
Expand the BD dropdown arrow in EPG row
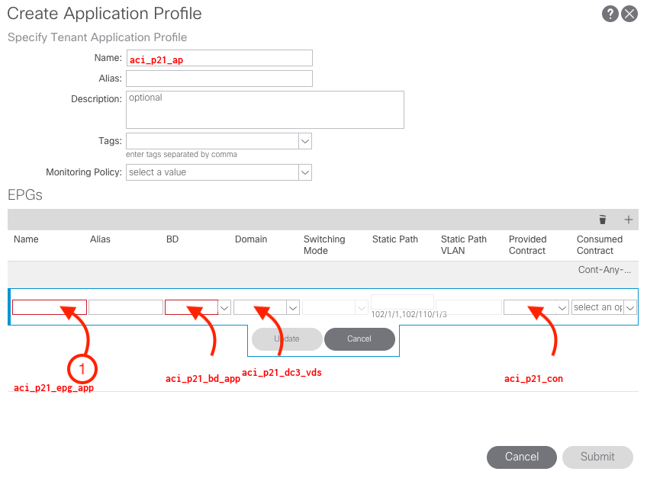click(x=224, y=308)
